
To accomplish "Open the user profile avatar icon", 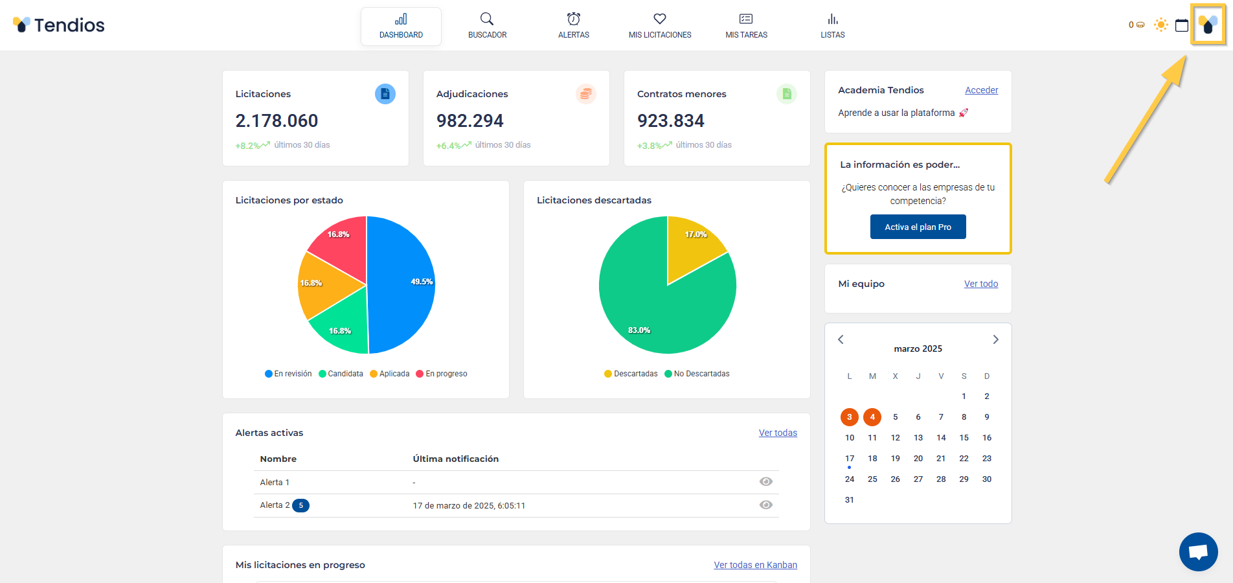I will (1208, 25).
